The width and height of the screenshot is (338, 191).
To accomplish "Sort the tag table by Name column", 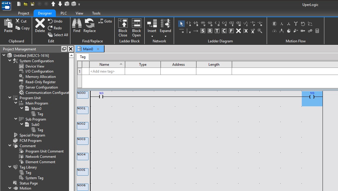I will (x=107, y=65).
